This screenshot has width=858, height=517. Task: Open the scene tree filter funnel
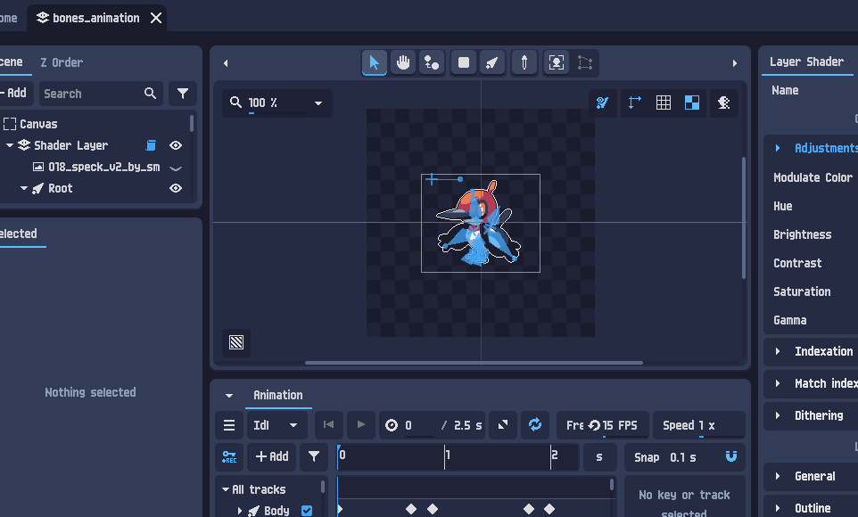[183, 94]
